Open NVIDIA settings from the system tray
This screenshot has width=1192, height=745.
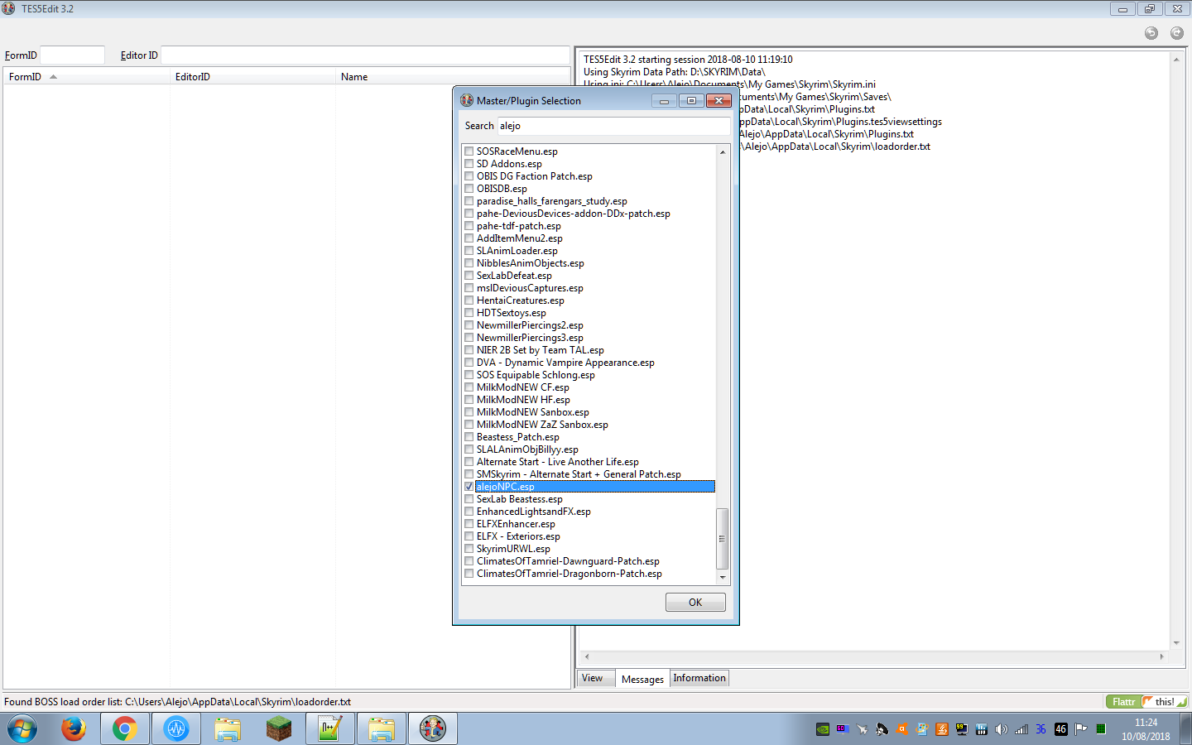[x=823, y=729]
